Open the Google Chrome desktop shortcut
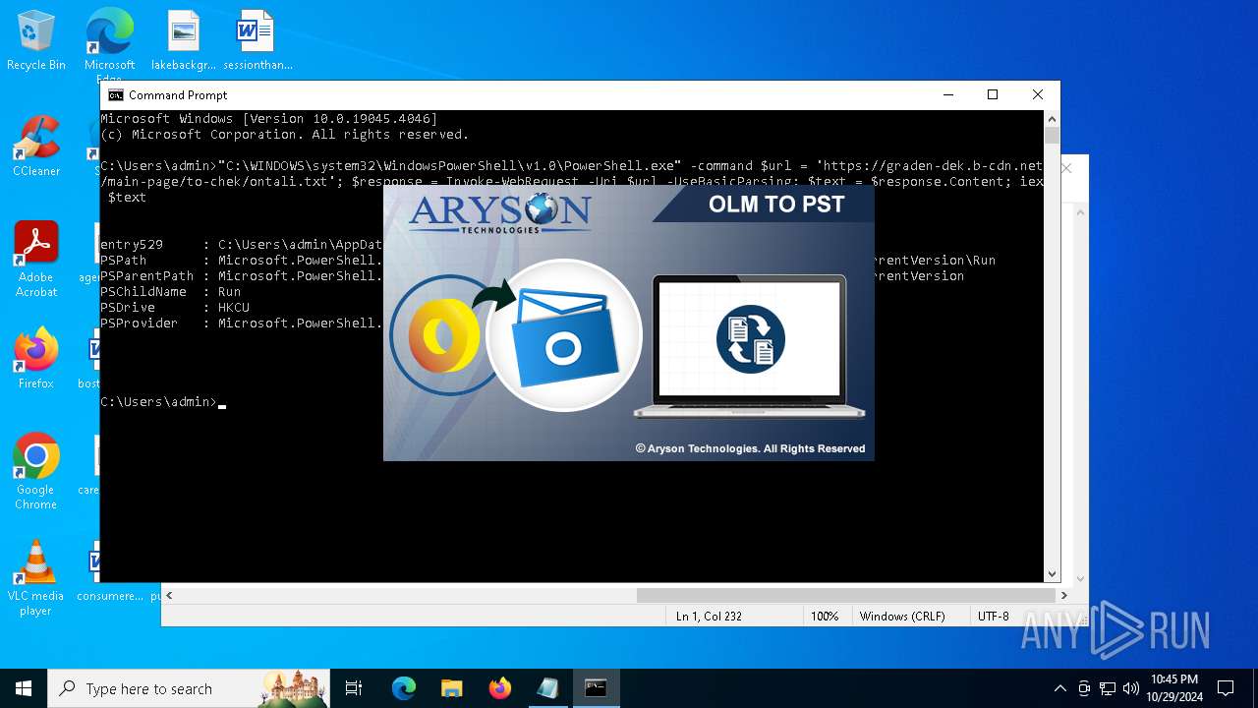 tap(36, 472)
